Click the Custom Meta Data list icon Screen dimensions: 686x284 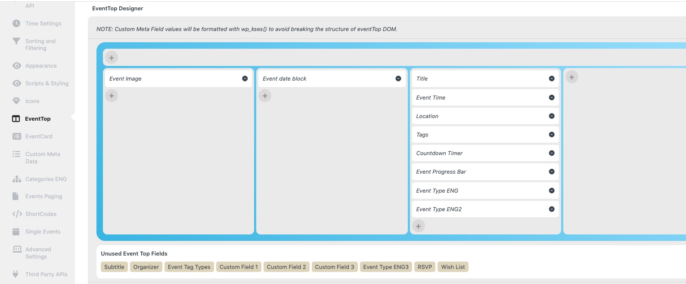click(x=16, y=154)
